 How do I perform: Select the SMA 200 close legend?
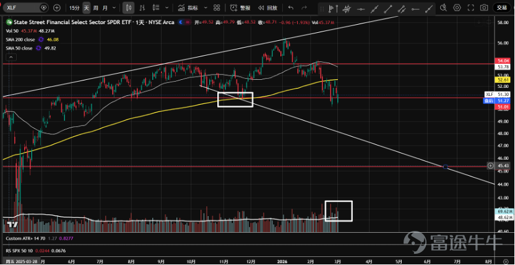tap(20, 40)
